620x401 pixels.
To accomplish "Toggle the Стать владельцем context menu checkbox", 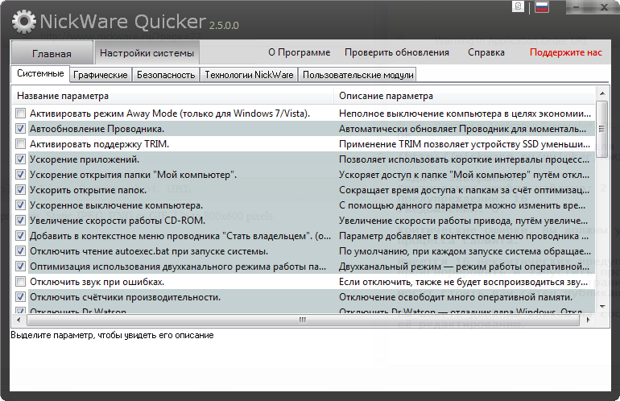I will pyautogui.click(x=21, y=236).
